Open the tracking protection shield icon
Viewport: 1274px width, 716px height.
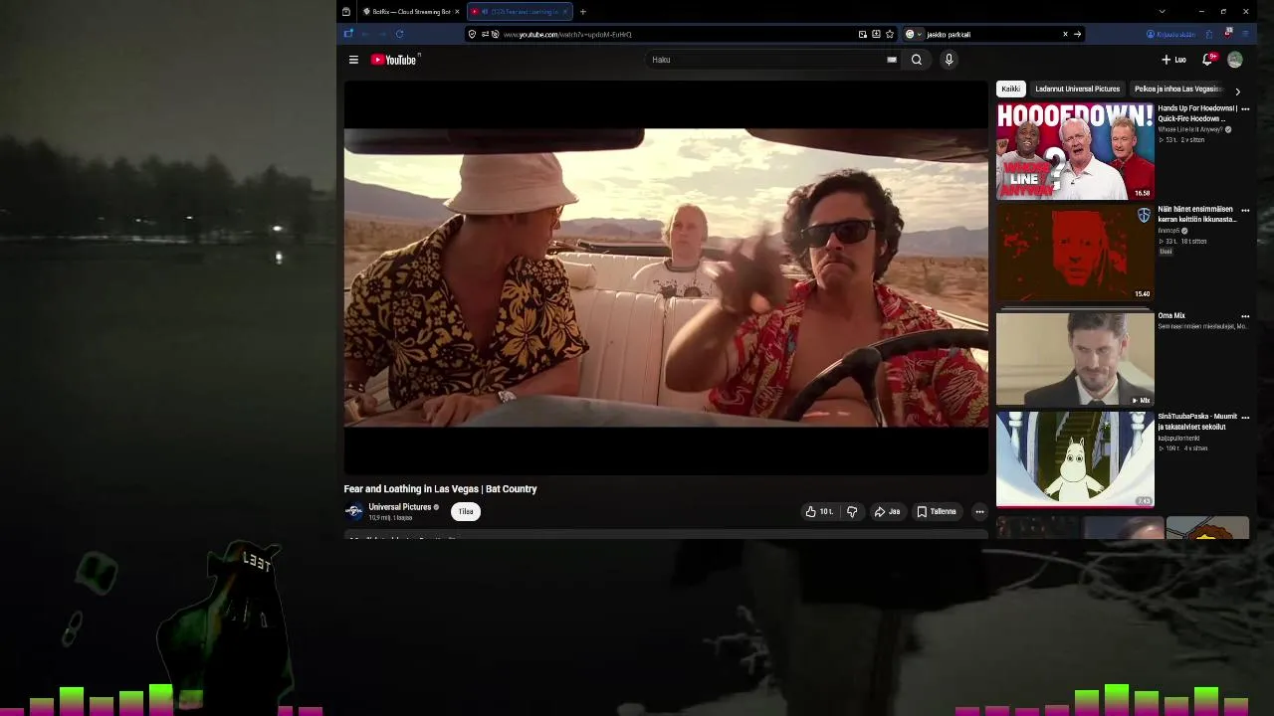click(472, 34)
